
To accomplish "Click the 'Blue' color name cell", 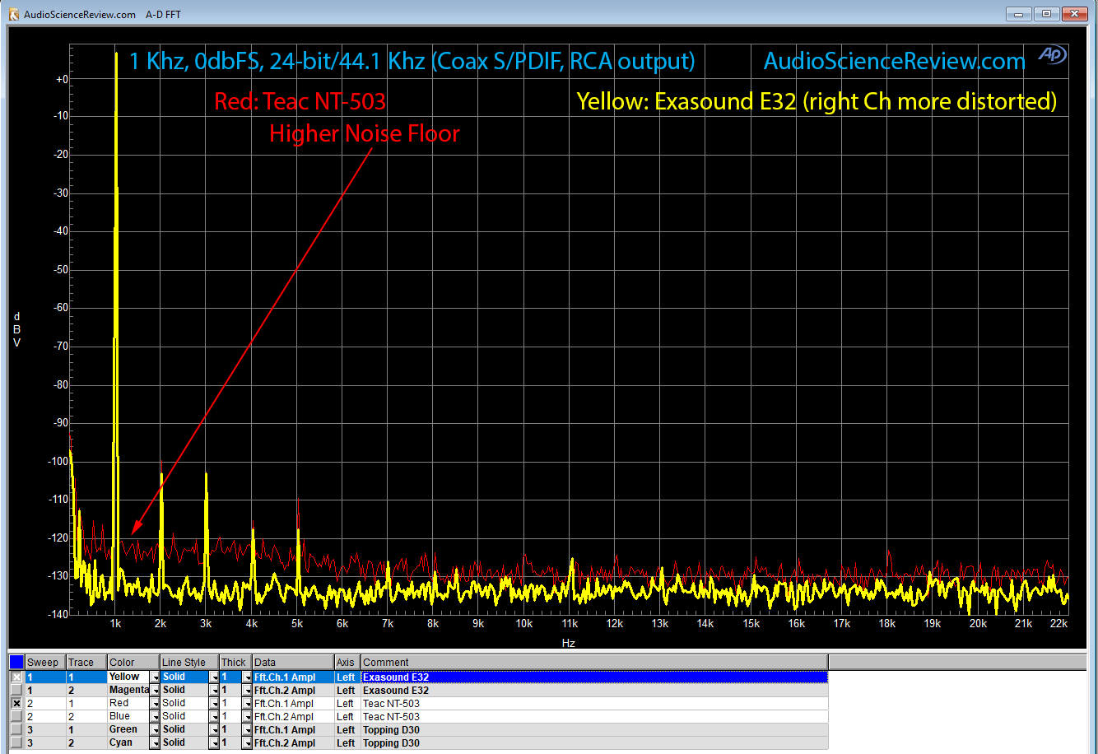I will (128, 716).
